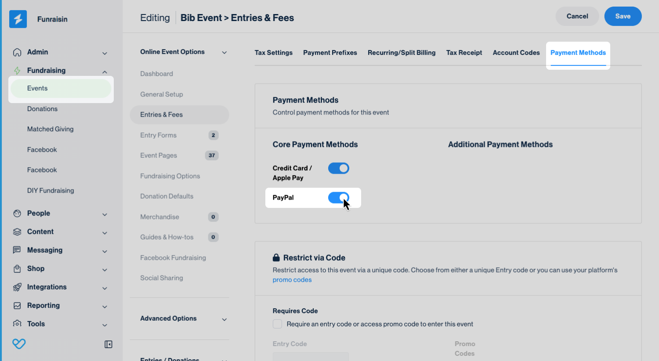Click the Integrations rocket icon
The image size is (659, 361).
click(x=17, y=287)
